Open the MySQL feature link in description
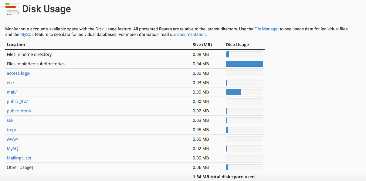Image resolution: width=366 pixels, height=181 pixels. [x=27, y=35]
